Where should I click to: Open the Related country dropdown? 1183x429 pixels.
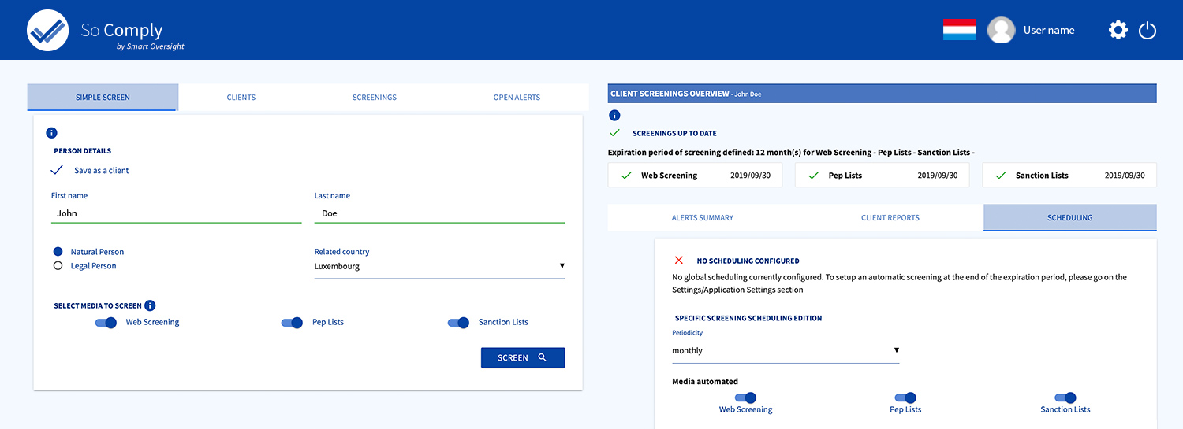tap(439, 266)
